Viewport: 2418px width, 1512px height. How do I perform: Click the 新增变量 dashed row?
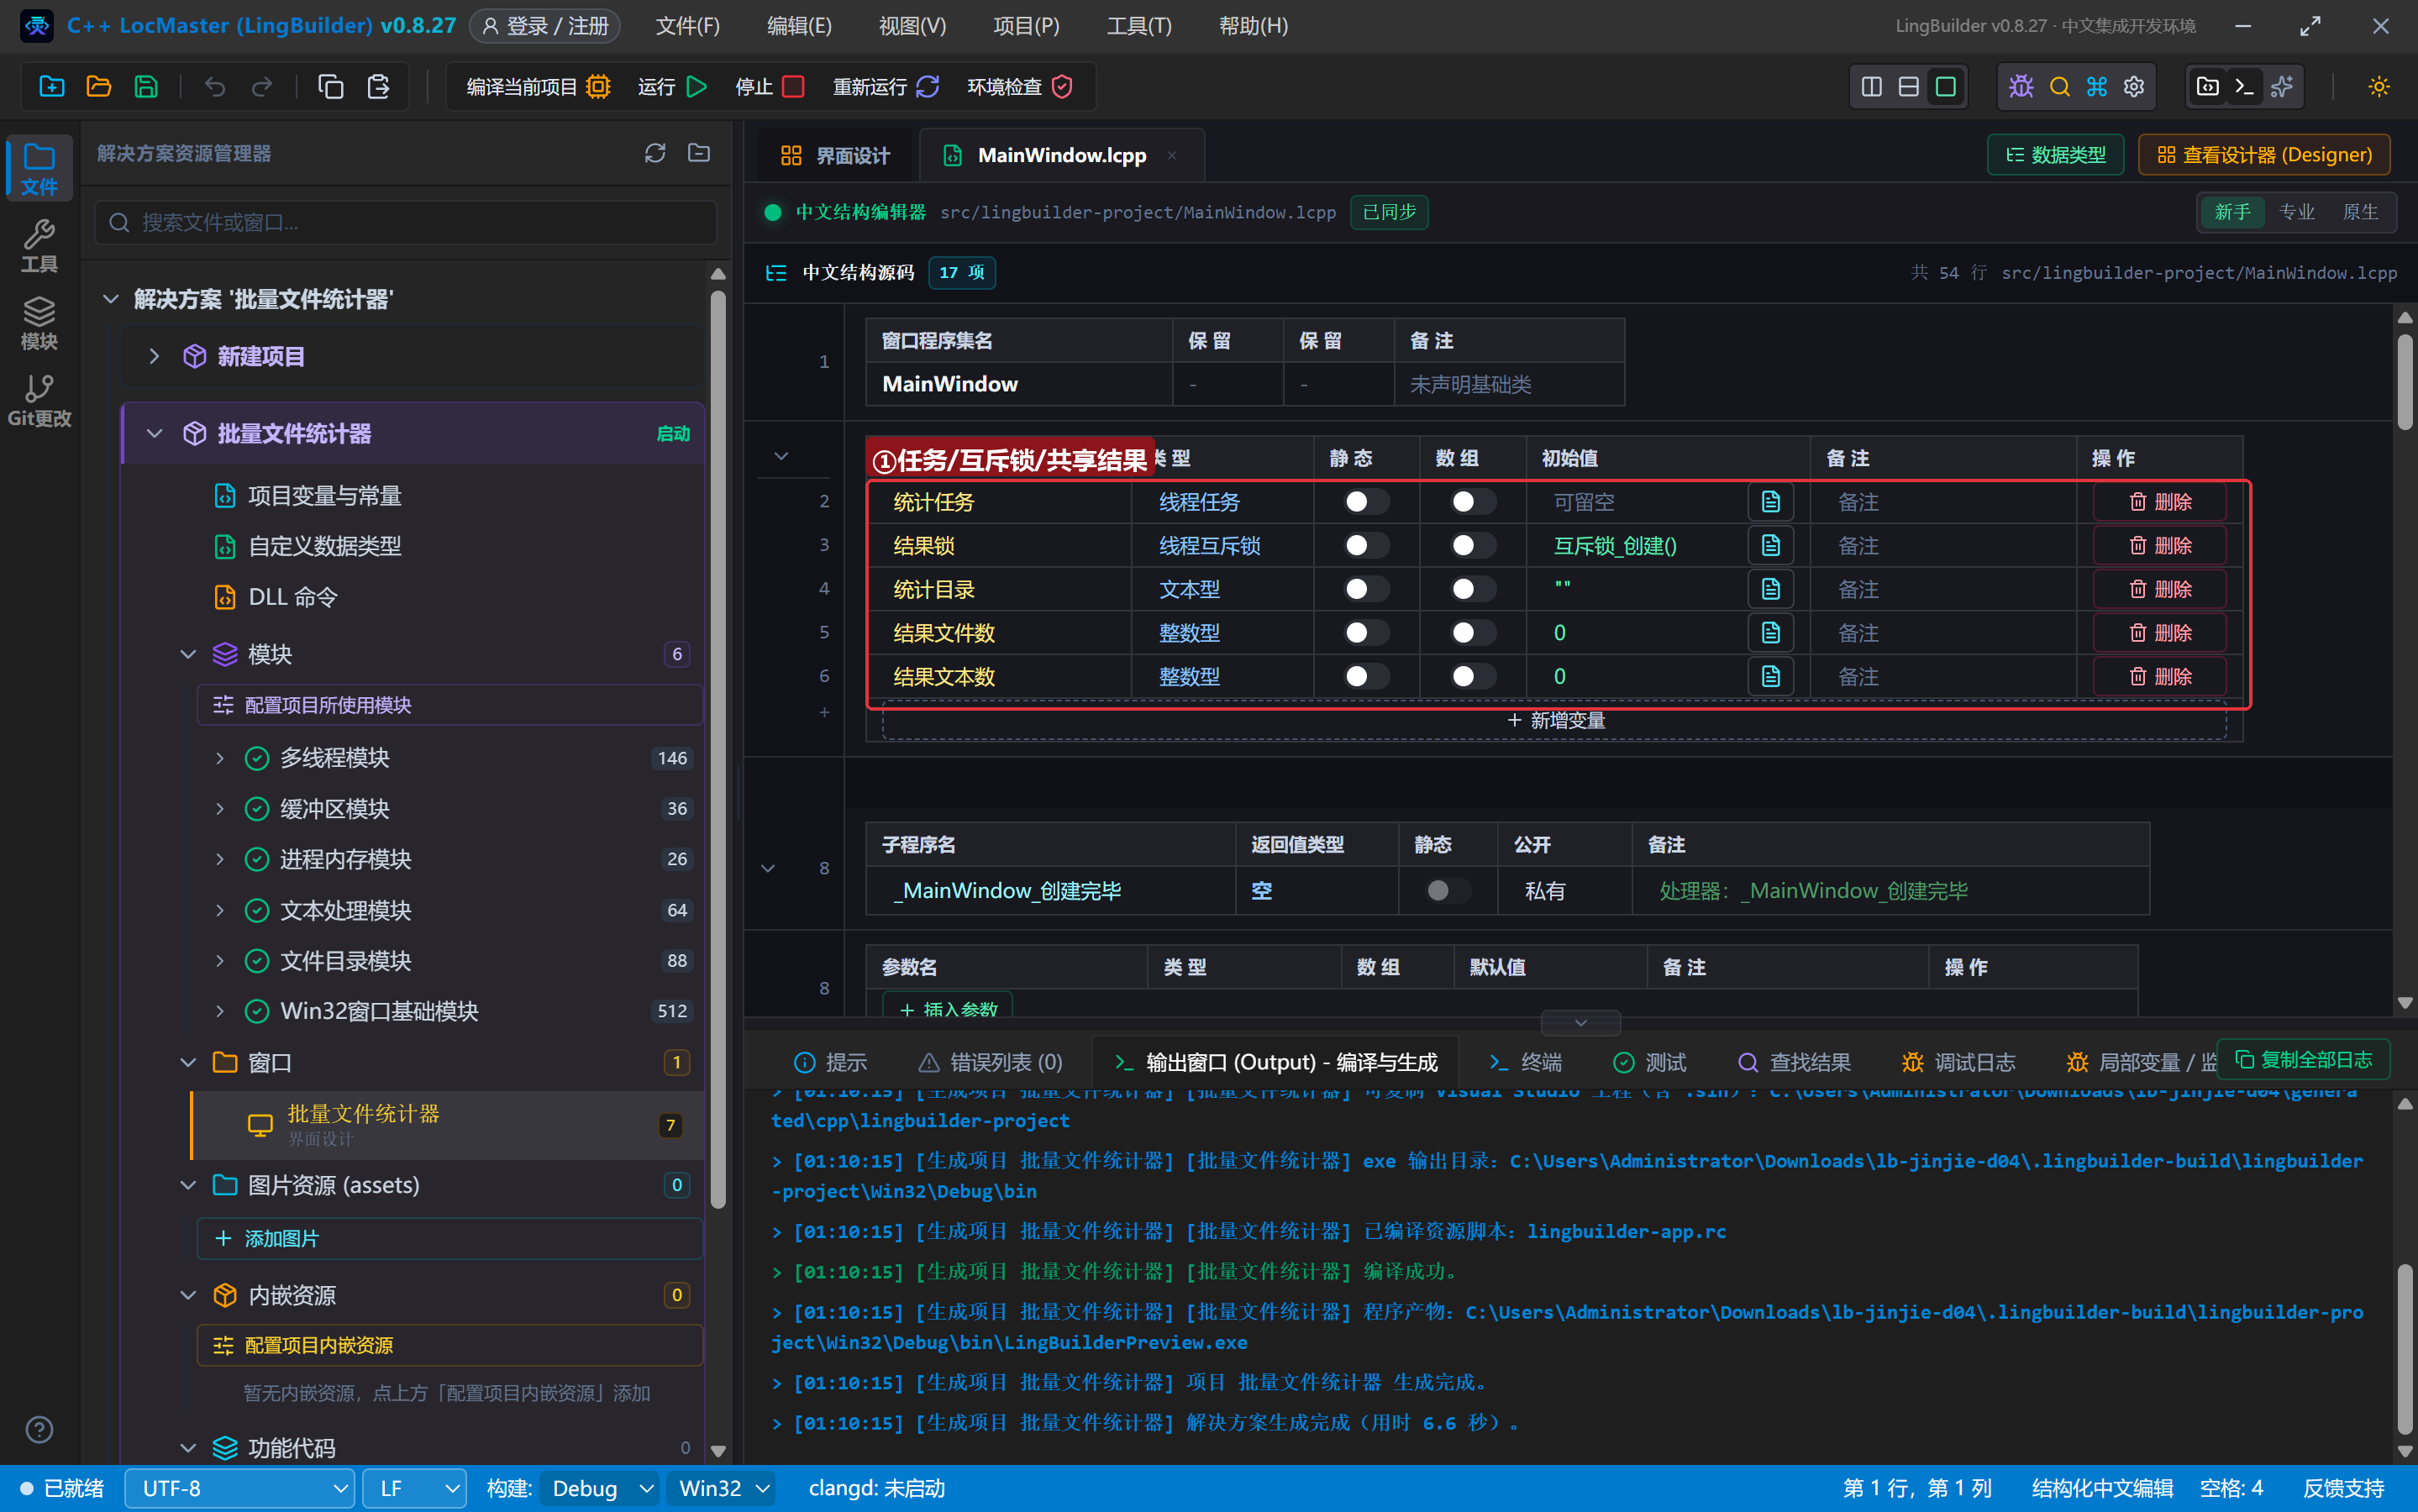[1554, 720]
